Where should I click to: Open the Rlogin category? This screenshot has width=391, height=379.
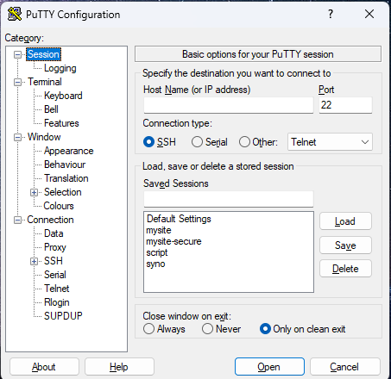tap(57, 302)
